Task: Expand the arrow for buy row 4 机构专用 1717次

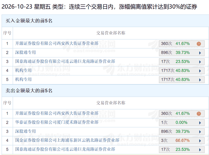Action: coord(200,71)
